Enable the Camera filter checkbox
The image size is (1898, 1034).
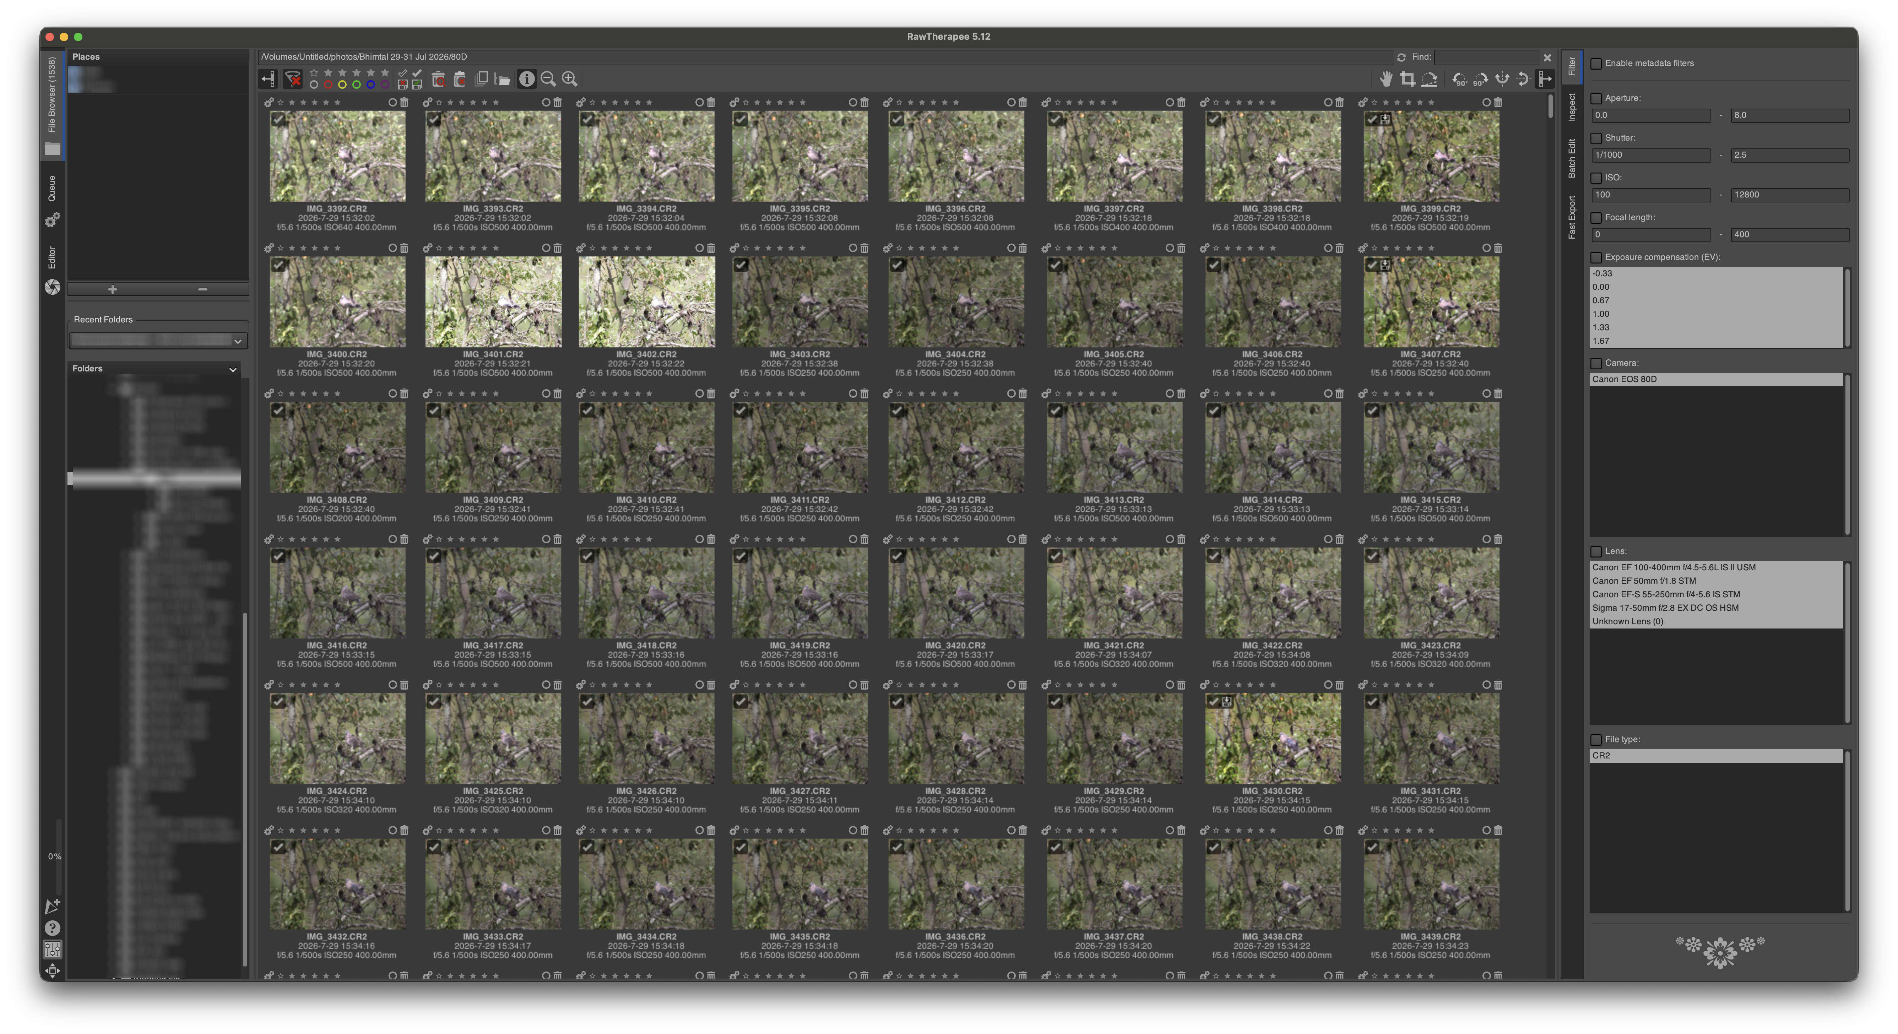tap(1596, 363)
